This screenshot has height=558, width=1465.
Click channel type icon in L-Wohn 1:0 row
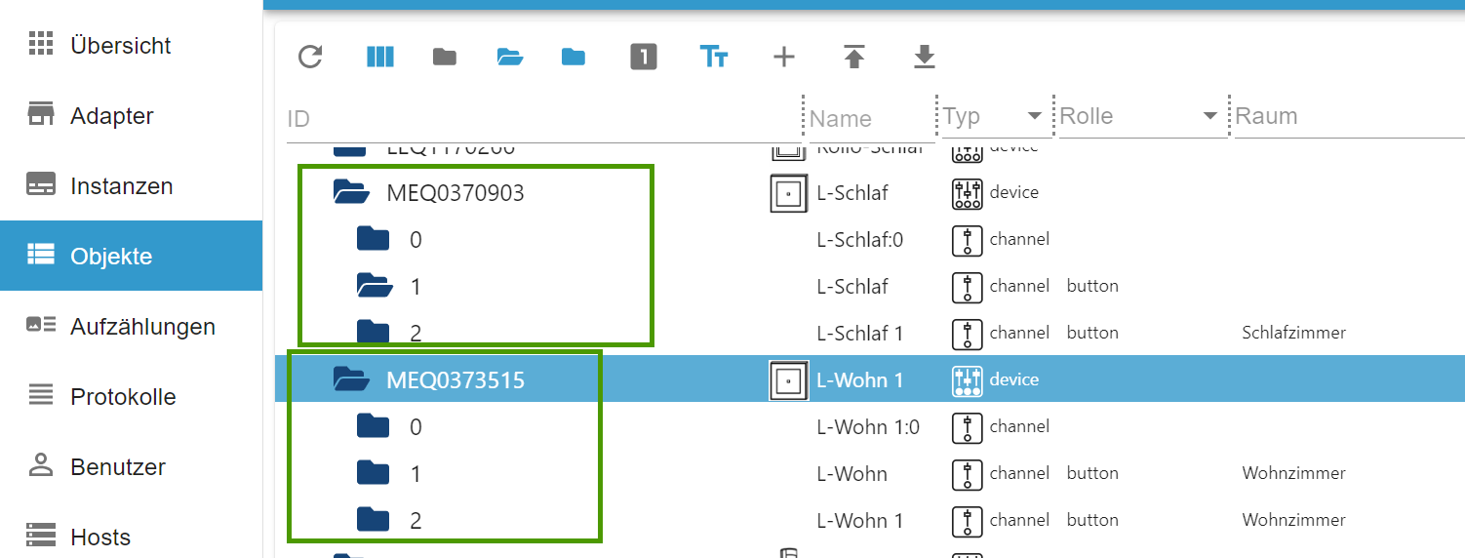click(x=967, y=427)
